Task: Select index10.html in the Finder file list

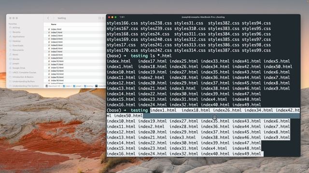Action: click(57, 61)
